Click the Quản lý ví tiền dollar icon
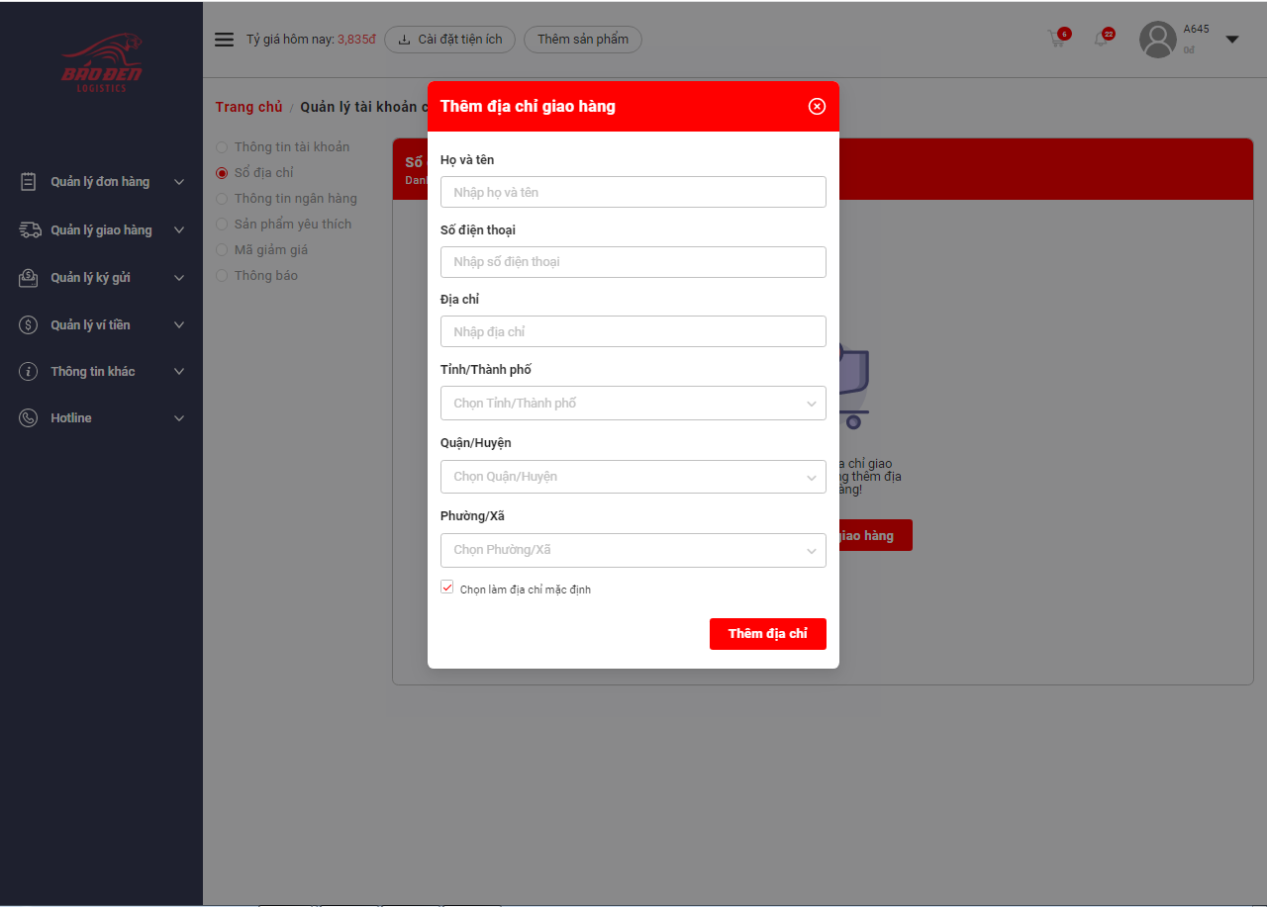The image size is (1267, 907). [x=29, y=325]
